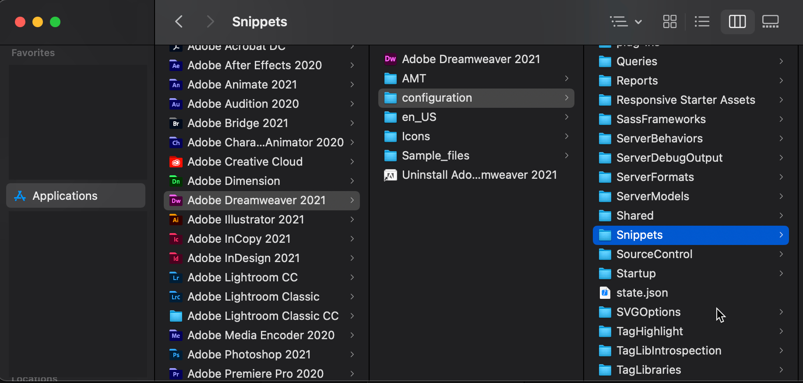Open the group-by options dropdown
The image size is (803, 383).
[x=626, y=21]
